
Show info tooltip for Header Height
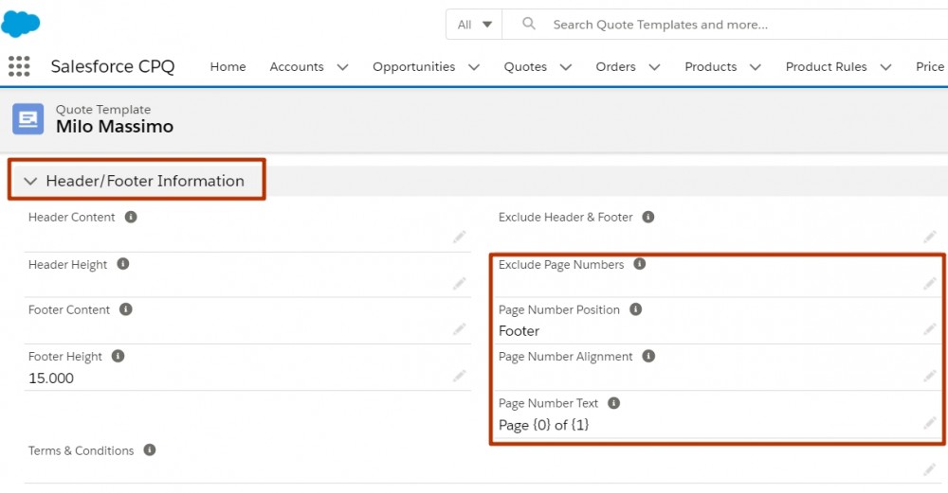122,264
